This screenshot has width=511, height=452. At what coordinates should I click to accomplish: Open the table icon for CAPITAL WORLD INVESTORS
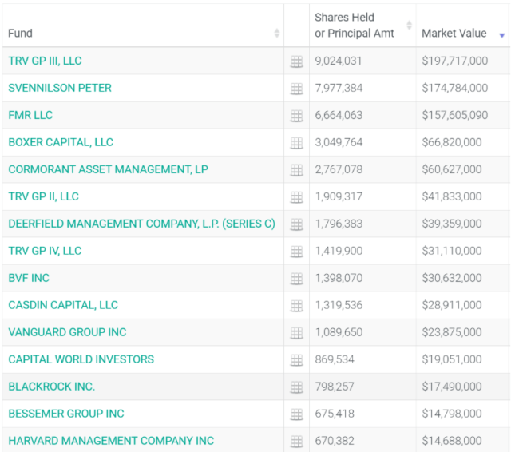click(296, 360)
